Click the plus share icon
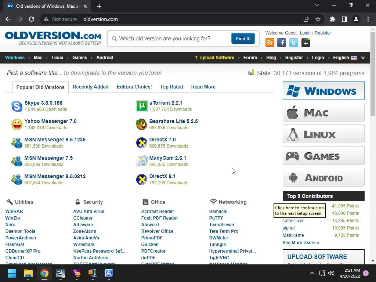The image size is (376, 282). point(306,43)
